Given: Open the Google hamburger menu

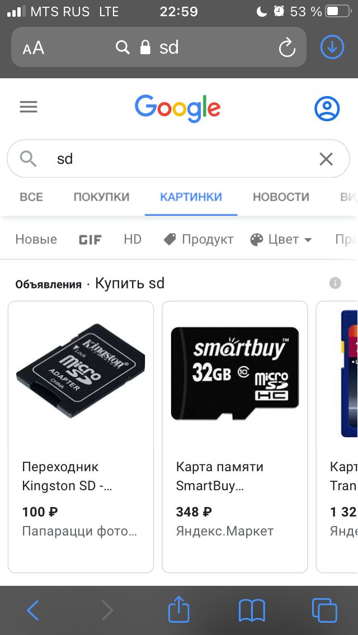Looking at the screenshot, I should [29, 107].
